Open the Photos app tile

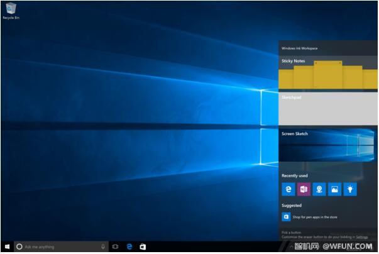(334, 189)
